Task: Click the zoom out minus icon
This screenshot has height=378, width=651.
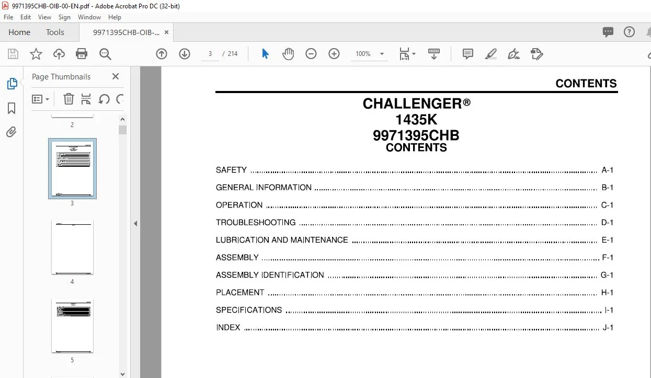Action: tap(311, 54)
